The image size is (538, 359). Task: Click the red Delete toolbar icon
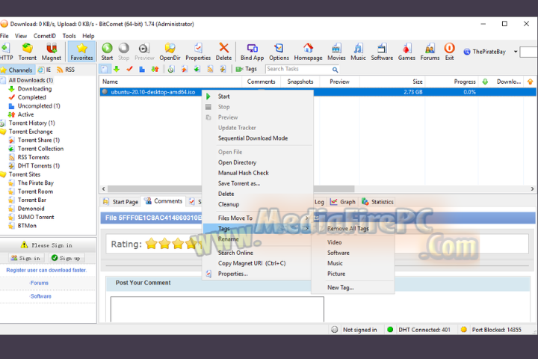(223, 52)
